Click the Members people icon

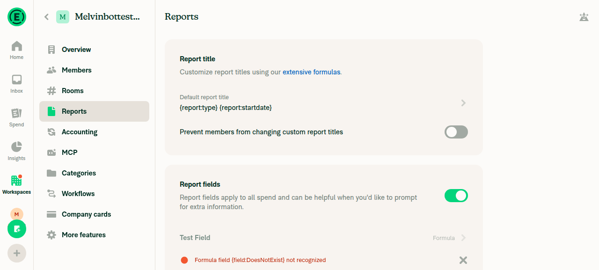51,70
